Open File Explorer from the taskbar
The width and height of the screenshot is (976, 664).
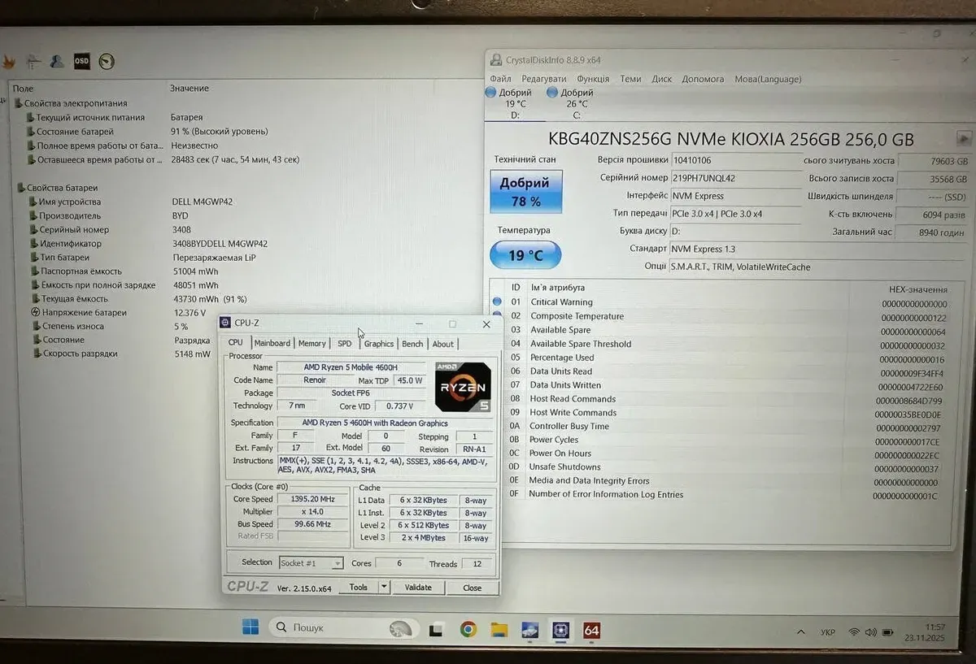[499, 630]
